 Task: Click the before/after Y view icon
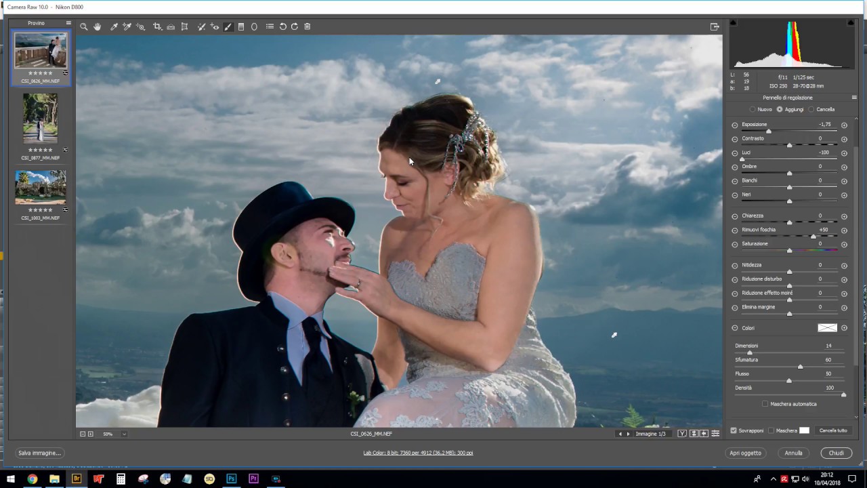click(682, 434)
